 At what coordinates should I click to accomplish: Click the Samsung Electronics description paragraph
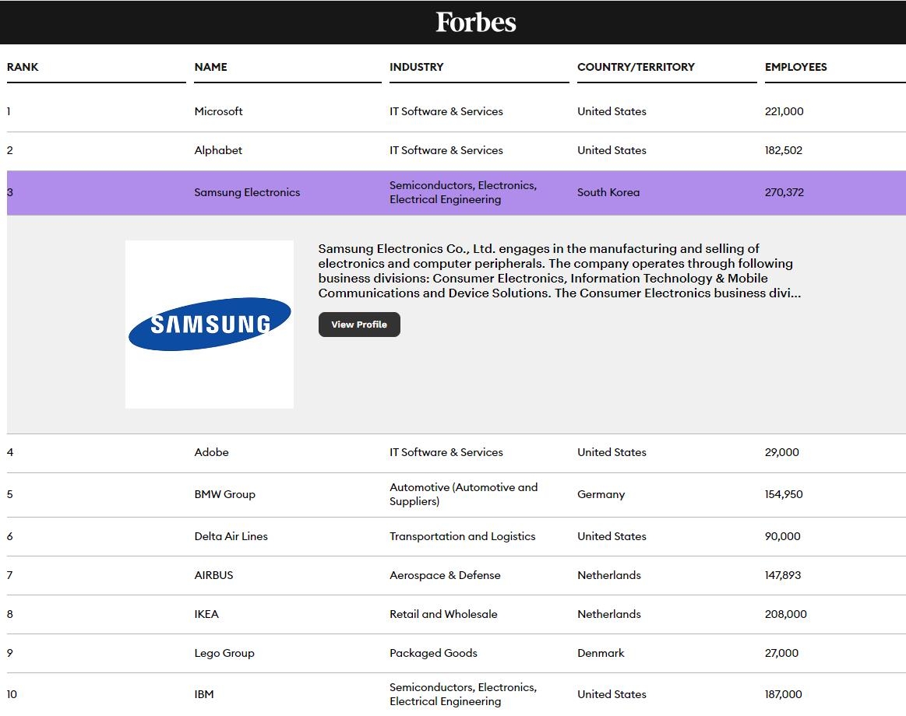(559, 271)
